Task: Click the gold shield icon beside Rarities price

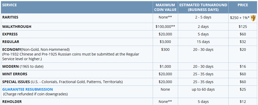Action: 253,18
